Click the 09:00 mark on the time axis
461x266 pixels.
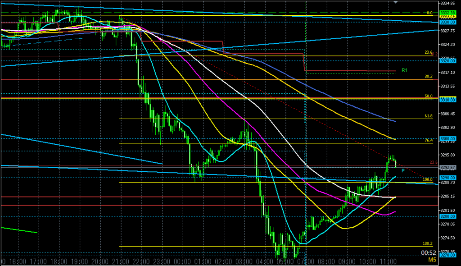pyautogui.click(x=347, y=261)
